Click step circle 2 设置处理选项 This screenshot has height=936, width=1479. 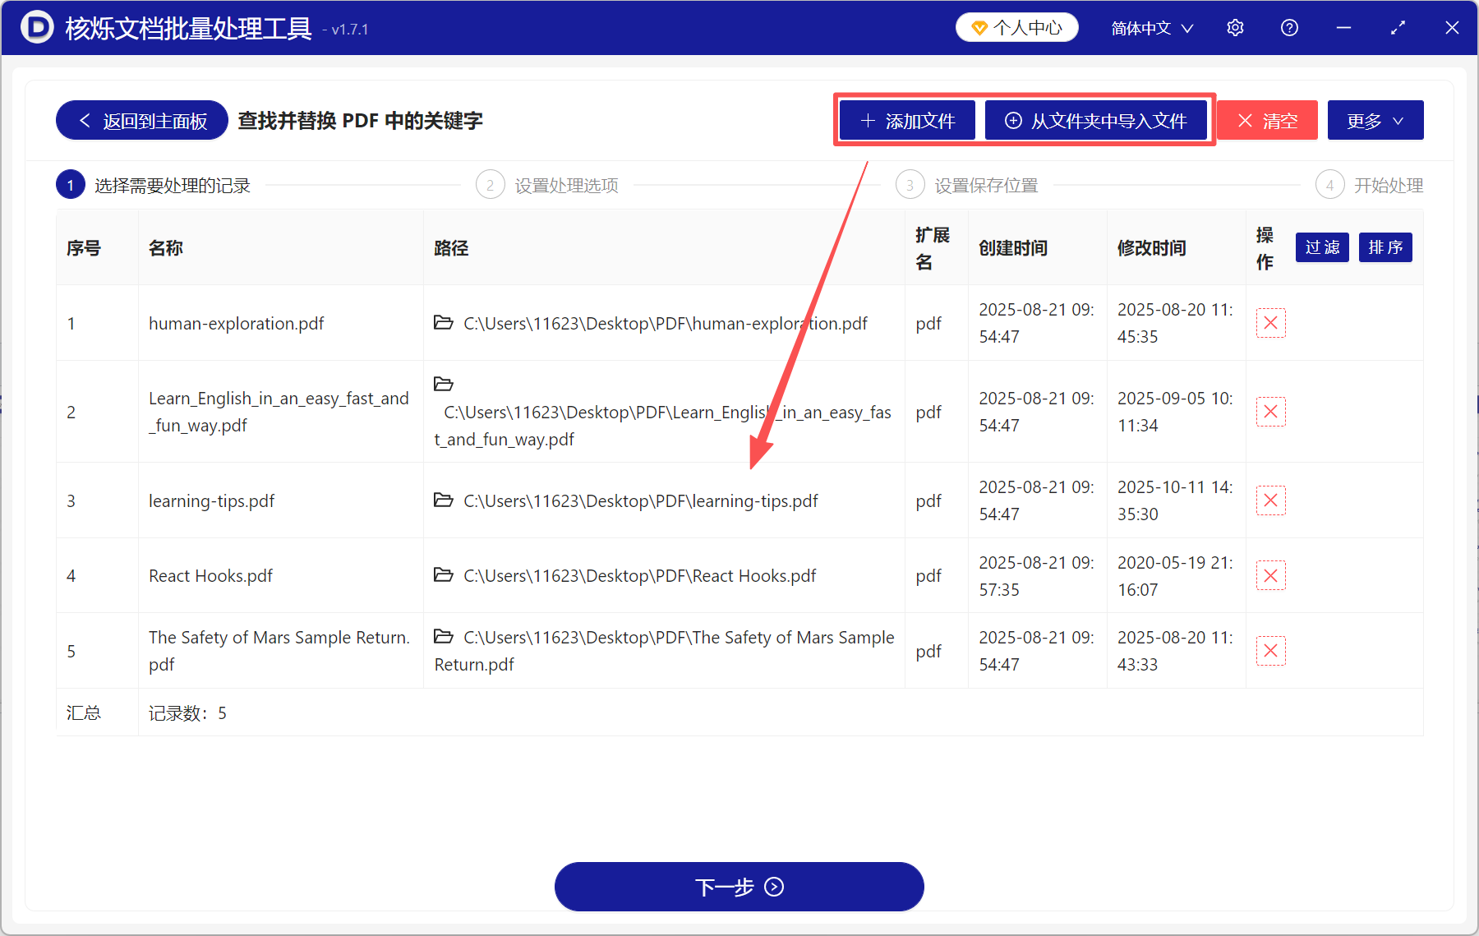click(491, 184)
